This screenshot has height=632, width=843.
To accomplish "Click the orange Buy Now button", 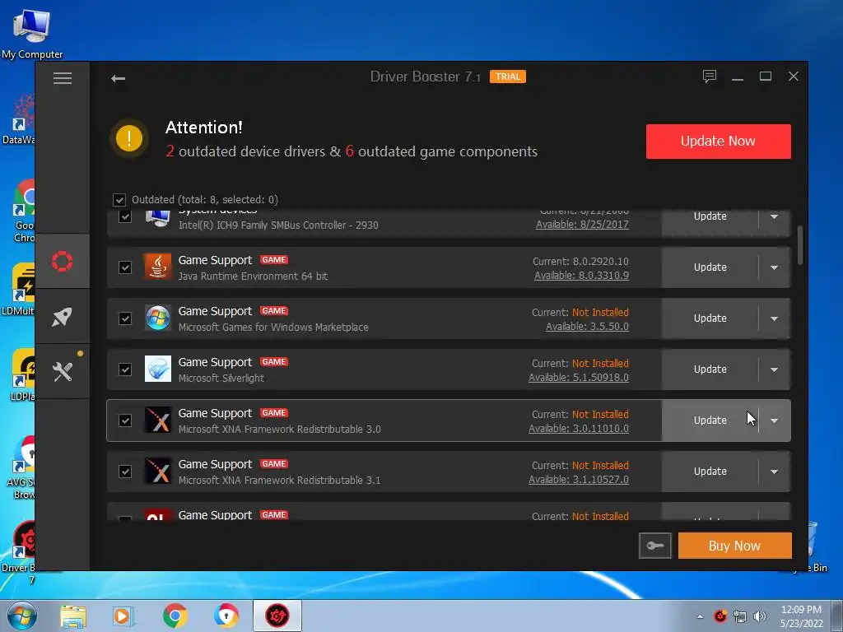I will (734, 546).
